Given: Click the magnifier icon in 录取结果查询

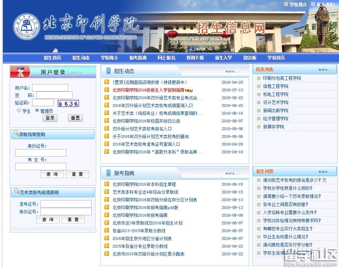Looking at the screenshot, I should 16,134.
